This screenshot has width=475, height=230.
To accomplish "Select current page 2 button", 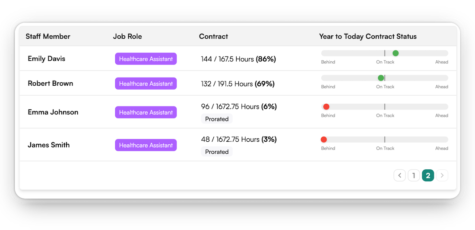I will click(x=428, y=175).
